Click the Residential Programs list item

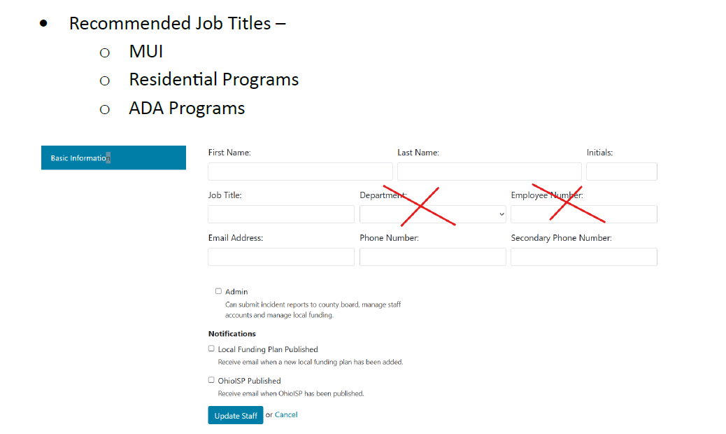pyautogui.click(x=213, y=80)
